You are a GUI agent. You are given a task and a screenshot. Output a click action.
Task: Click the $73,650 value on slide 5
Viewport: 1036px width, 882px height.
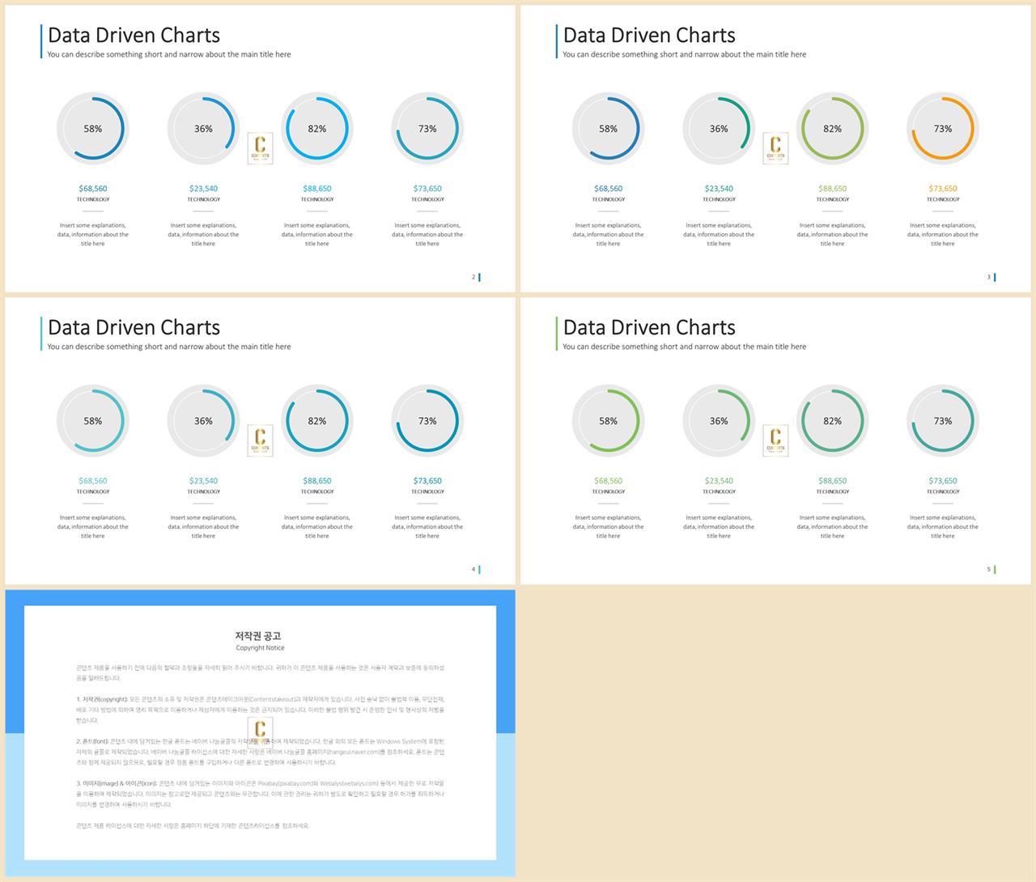(x=943, y=481)
